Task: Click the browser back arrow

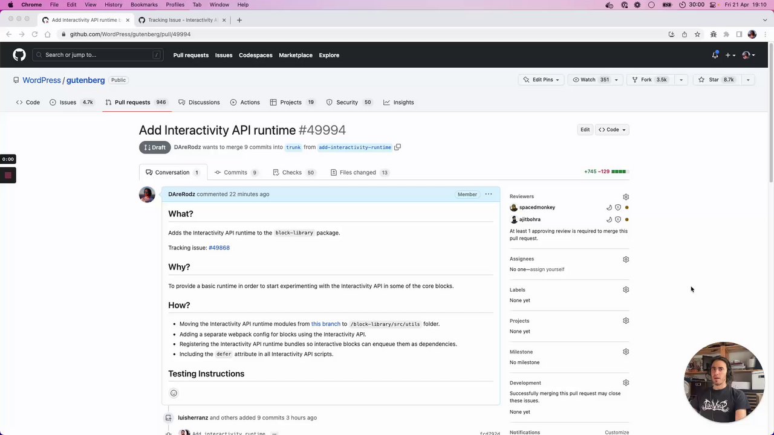Action: point(9,34)
